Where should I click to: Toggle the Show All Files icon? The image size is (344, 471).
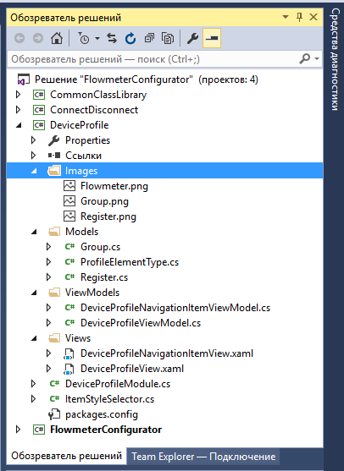168,38
